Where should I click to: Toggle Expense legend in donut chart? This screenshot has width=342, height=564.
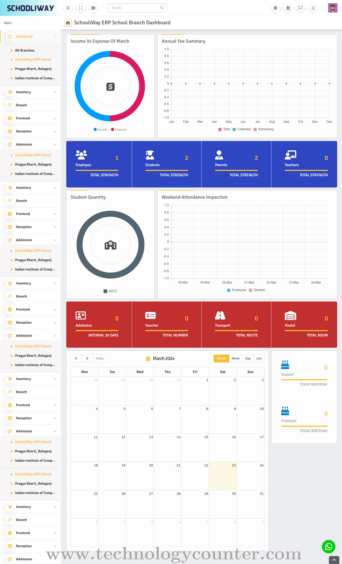click(119, 130)
